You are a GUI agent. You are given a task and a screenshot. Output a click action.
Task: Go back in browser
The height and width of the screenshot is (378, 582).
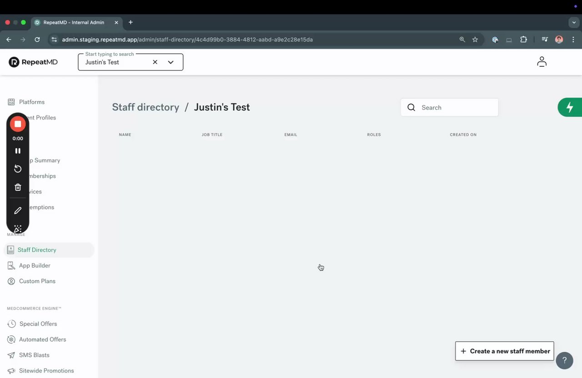point(9,40)
